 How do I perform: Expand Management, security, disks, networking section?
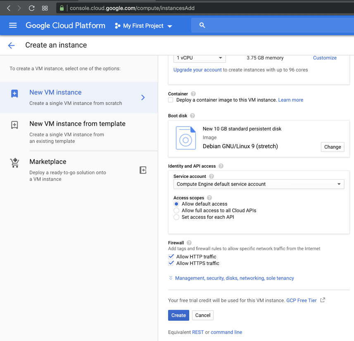point(234,278)
